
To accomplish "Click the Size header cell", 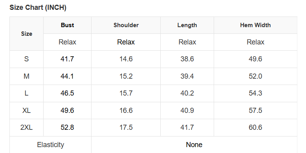I will [x=27, y=34].
